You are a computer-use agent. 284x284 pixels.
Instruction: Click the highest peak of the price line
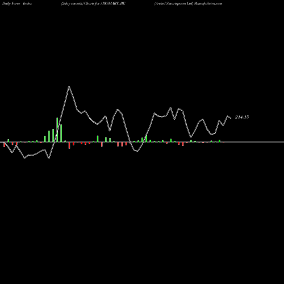69,86
